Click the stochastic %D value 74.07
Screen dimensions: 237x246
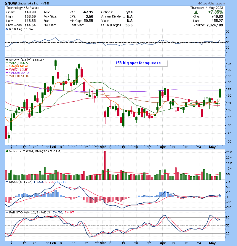pyautogui.click(x=69, y=212)
